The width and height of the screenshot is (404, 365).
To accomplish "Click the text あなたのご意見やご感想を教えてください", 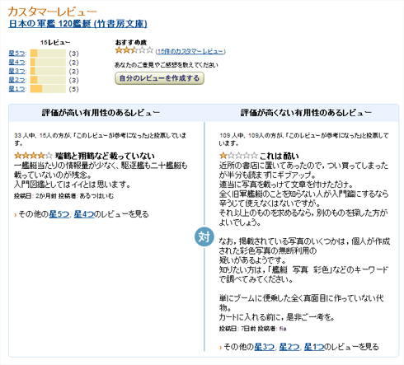I will pos(167,65).
